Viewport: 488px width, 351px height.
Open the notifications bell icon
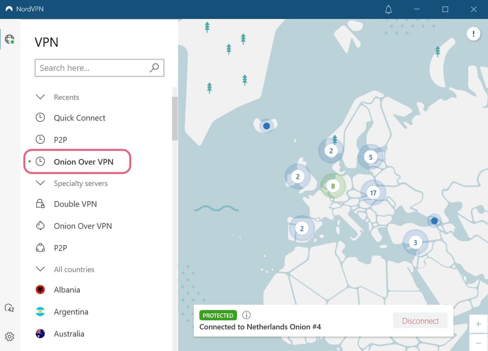point(388,10)
